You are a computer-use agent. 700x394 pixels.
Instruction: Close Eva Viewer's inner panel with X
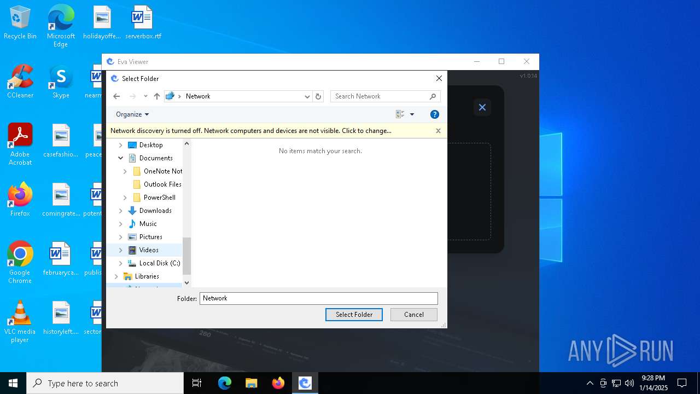(x=482, y=107)
